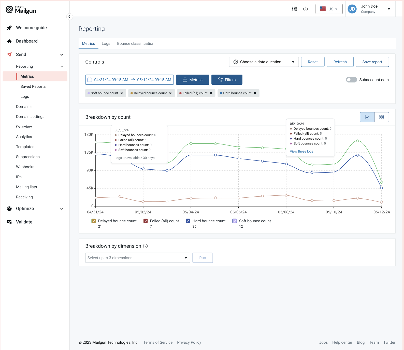
Task: Expand the Select up to 3 dimensions dropdown
Action: coord(137,258)
